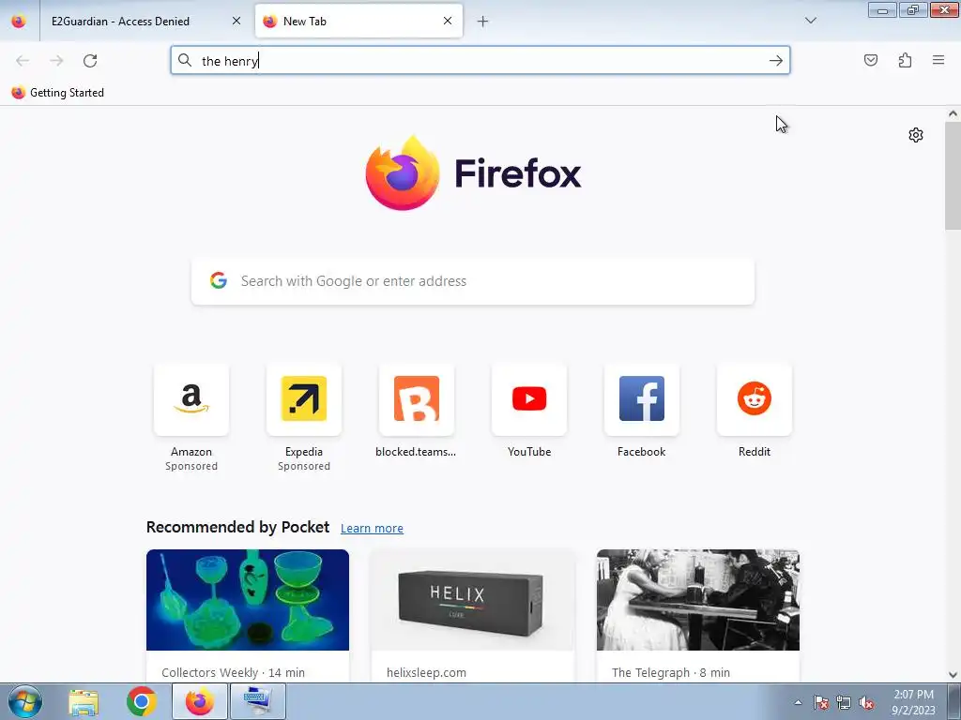Close the E2Guardian Access Denied tab
The image size is (961, 720).
tap(236, 21)
